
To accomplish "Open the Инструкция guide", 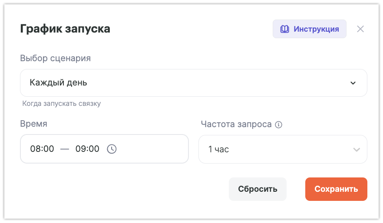I will [x=315, y=30].
